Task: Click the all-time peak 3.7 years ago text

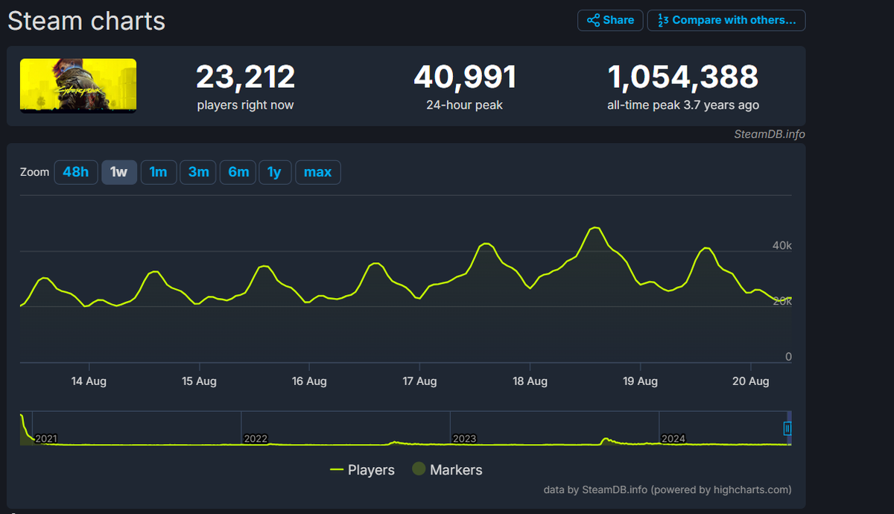Action: pyautogui.click(x=683, y=105)
